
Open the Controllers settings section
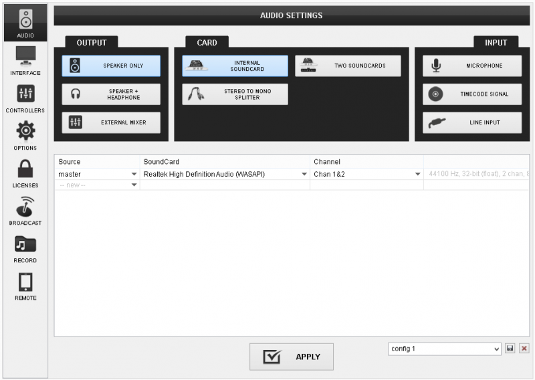(x=25, y=98)
